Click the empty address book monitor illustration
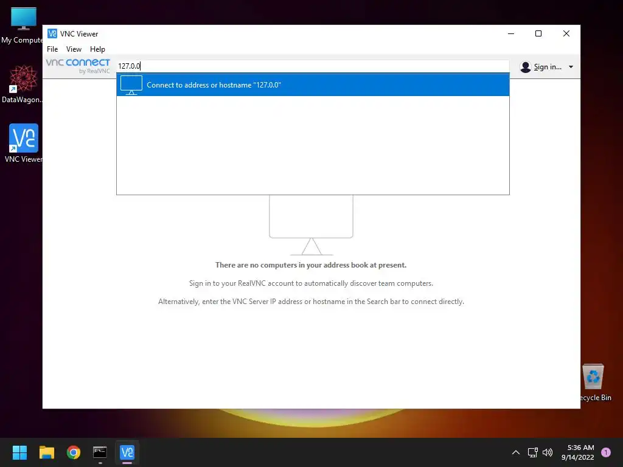 point(311,225)
